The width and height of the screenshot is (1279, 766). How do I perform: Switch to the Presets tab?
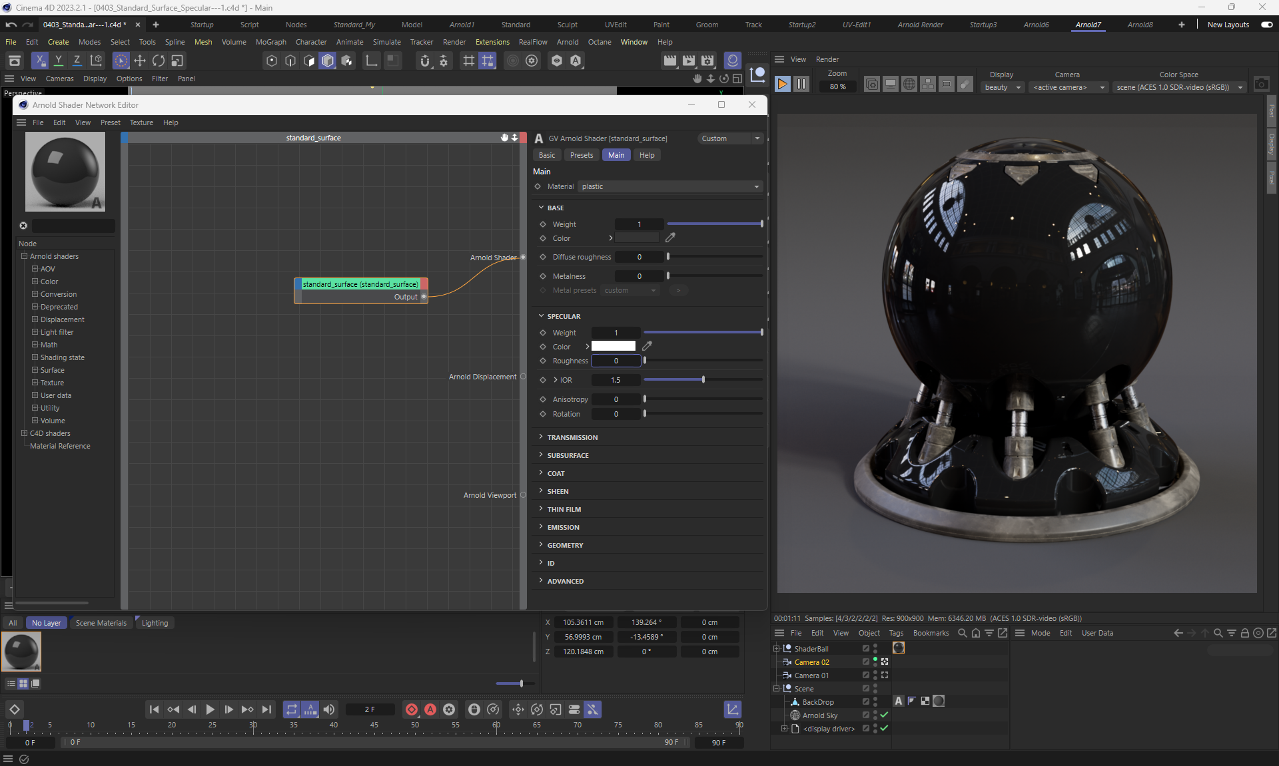click(581, 155)
